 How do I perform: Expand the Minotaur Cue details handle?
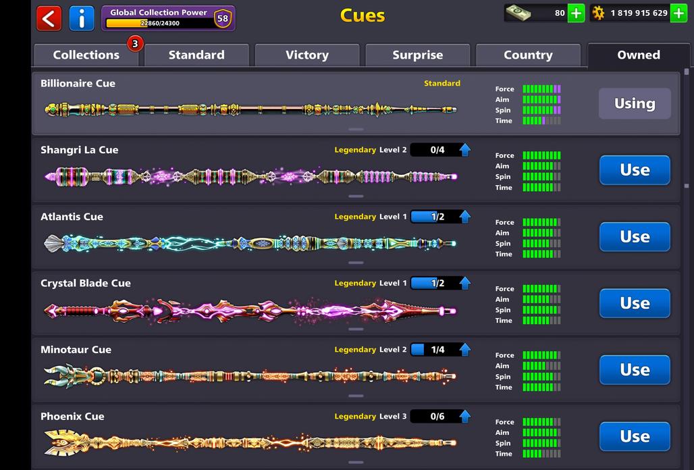(356, 396)
